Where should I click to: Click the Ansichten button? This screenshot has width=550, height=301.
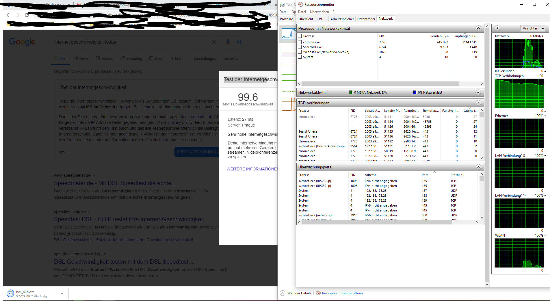tap(530, 28)
